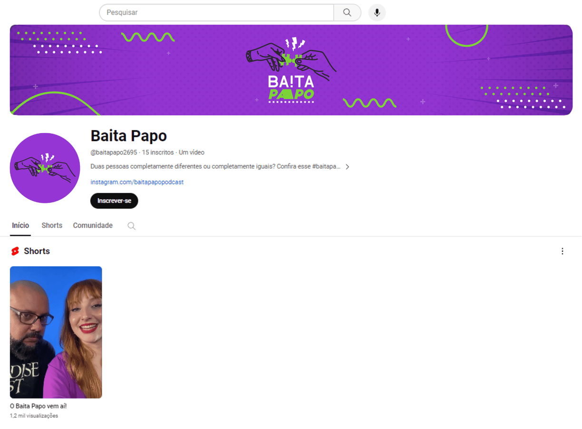The height and width of the screenshot is (429, 582).
Task: Click the channel description starting "Duas pessoas completamente"
Action: pos(215,167)
